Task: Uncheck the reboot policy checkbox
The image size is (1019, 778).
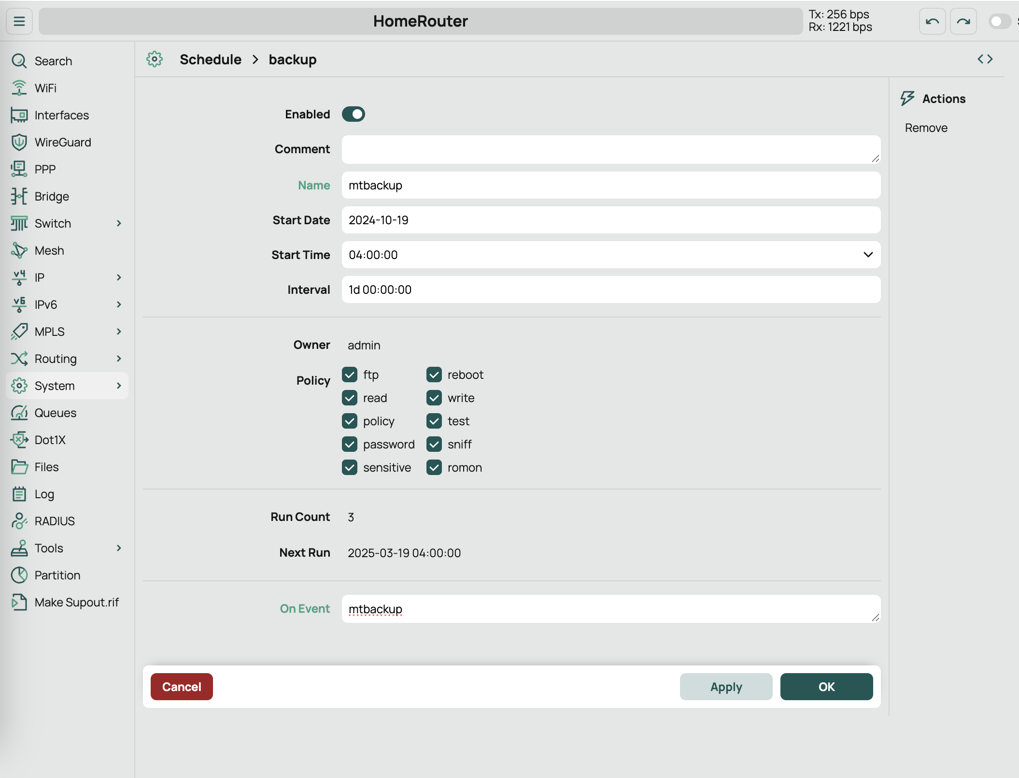Action: tap(434, 375)
